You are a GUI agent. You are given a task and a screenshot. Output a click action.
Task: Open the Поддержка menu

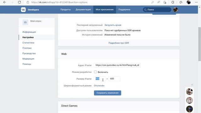pos(124,10)
